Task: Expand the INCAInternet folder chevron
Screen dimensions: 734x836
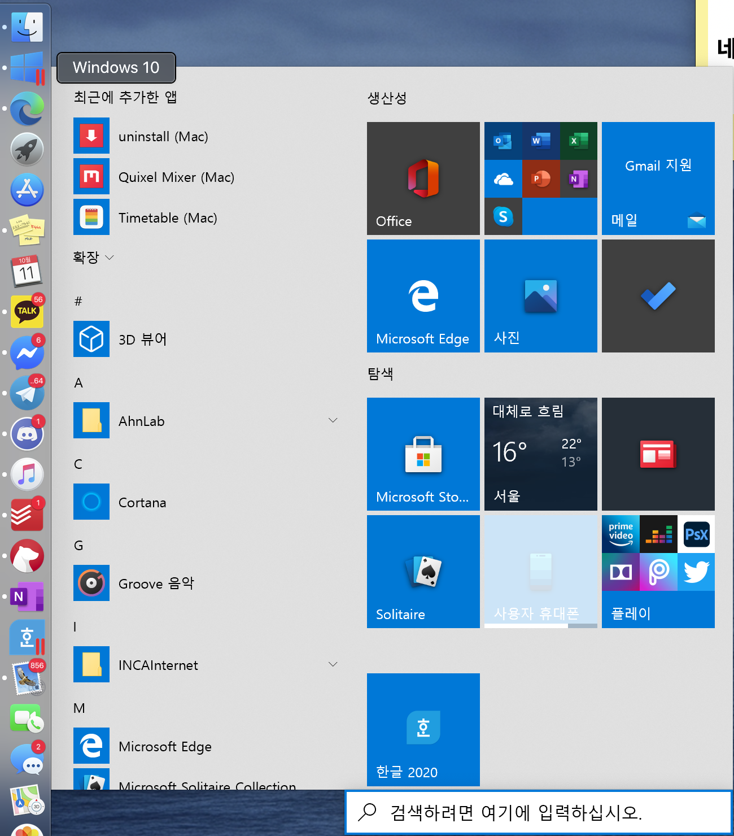Action: [x=333, y=664]
